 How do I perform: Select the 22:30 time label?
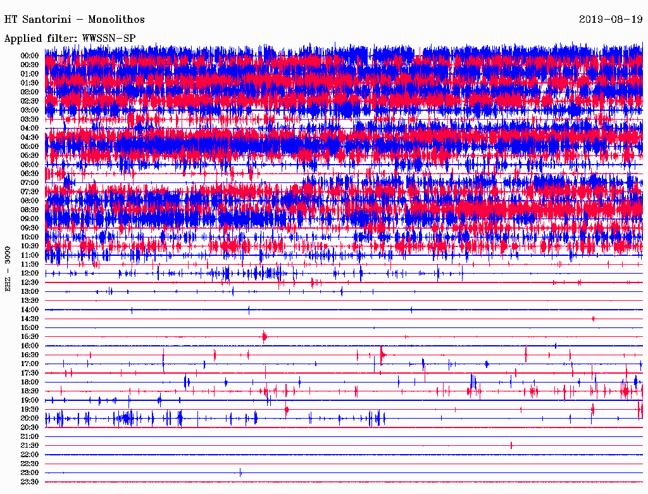click(30, 464)
